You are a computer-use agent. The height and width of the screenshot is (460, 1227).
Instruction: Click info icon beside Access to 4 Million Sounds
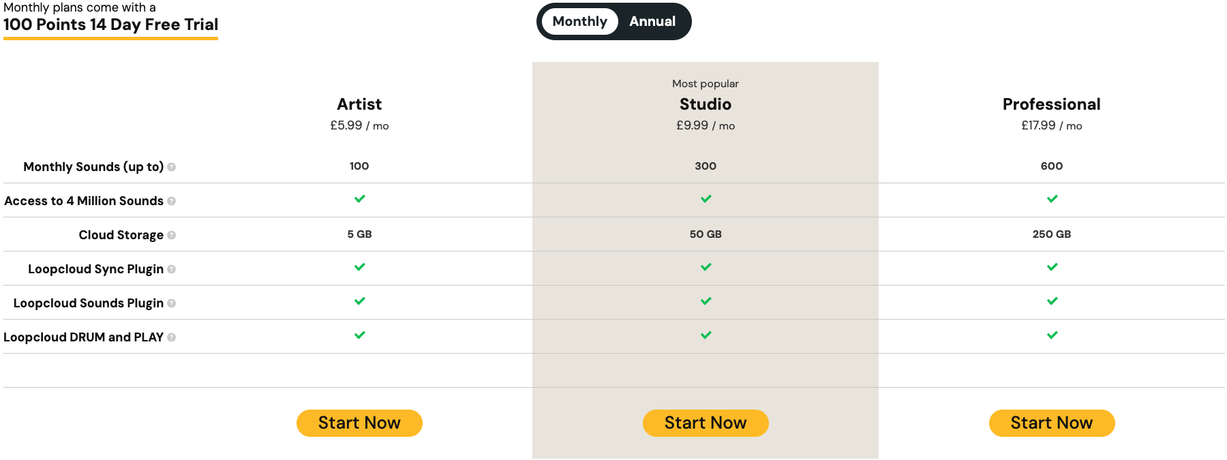[172, 201]
